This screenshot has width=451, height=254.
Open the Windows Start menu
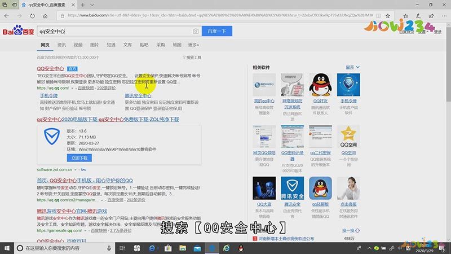click(7, 248)
